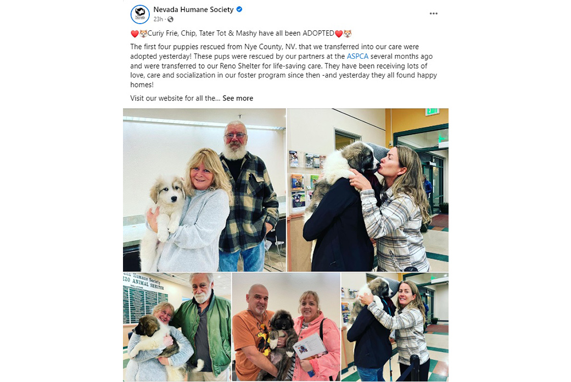Screen dimensions: 571x382
Task: Click the red heart emoji before Curiy Frie
Action: [135, 34]
